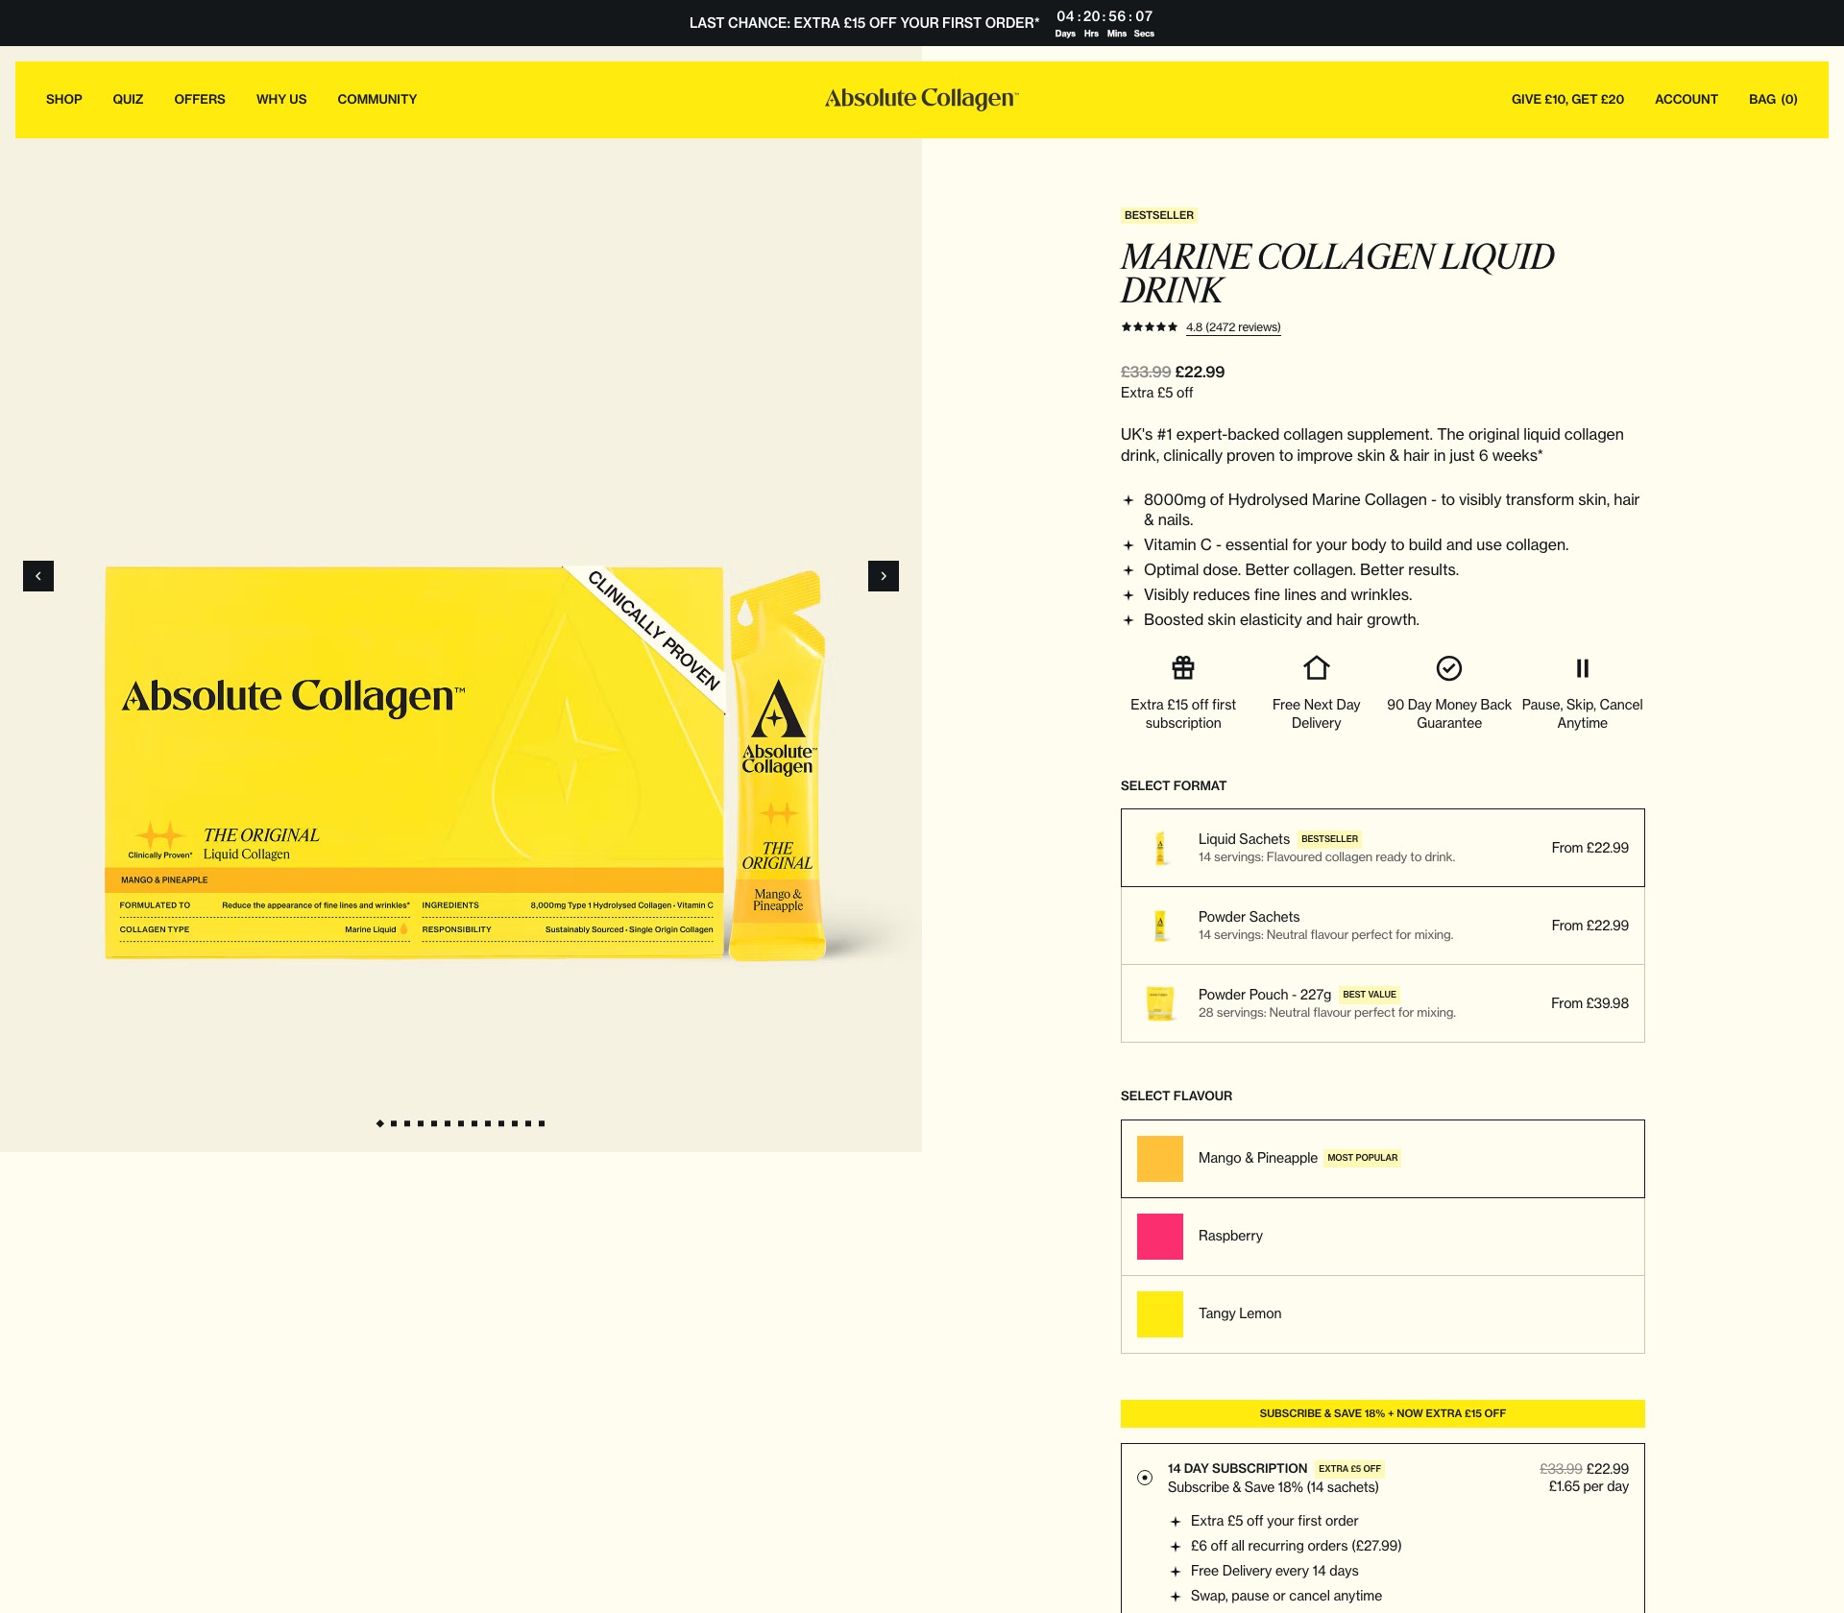Screen dimensions: 1844x1613
Task: Select Raspberry flavour
Action: pos(1383,1237)
